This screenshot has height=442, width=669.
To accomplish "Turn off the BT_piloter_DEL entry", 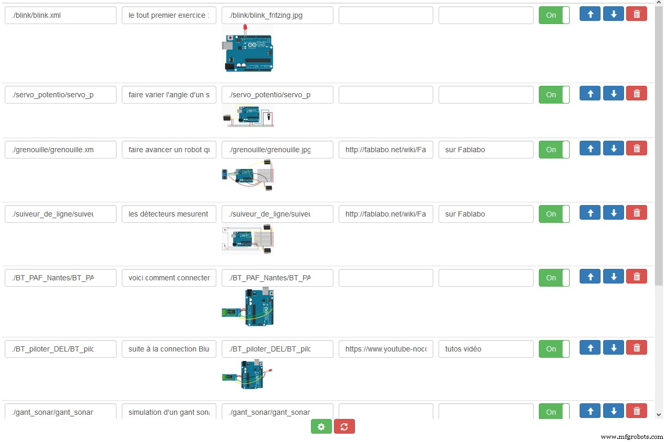I will [553, 349].
